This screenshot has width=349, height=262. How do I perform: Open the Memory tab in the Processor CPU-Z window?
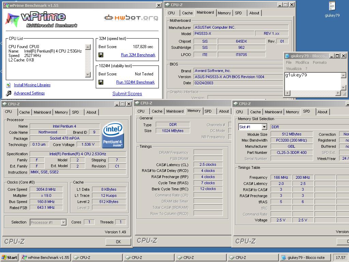click(61, 112)
